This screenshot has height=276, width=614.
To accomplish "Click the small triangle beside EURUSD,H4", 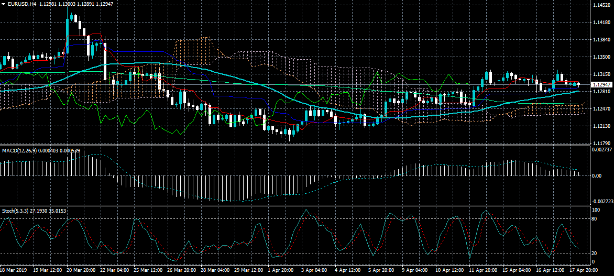I will click(3, 4).
